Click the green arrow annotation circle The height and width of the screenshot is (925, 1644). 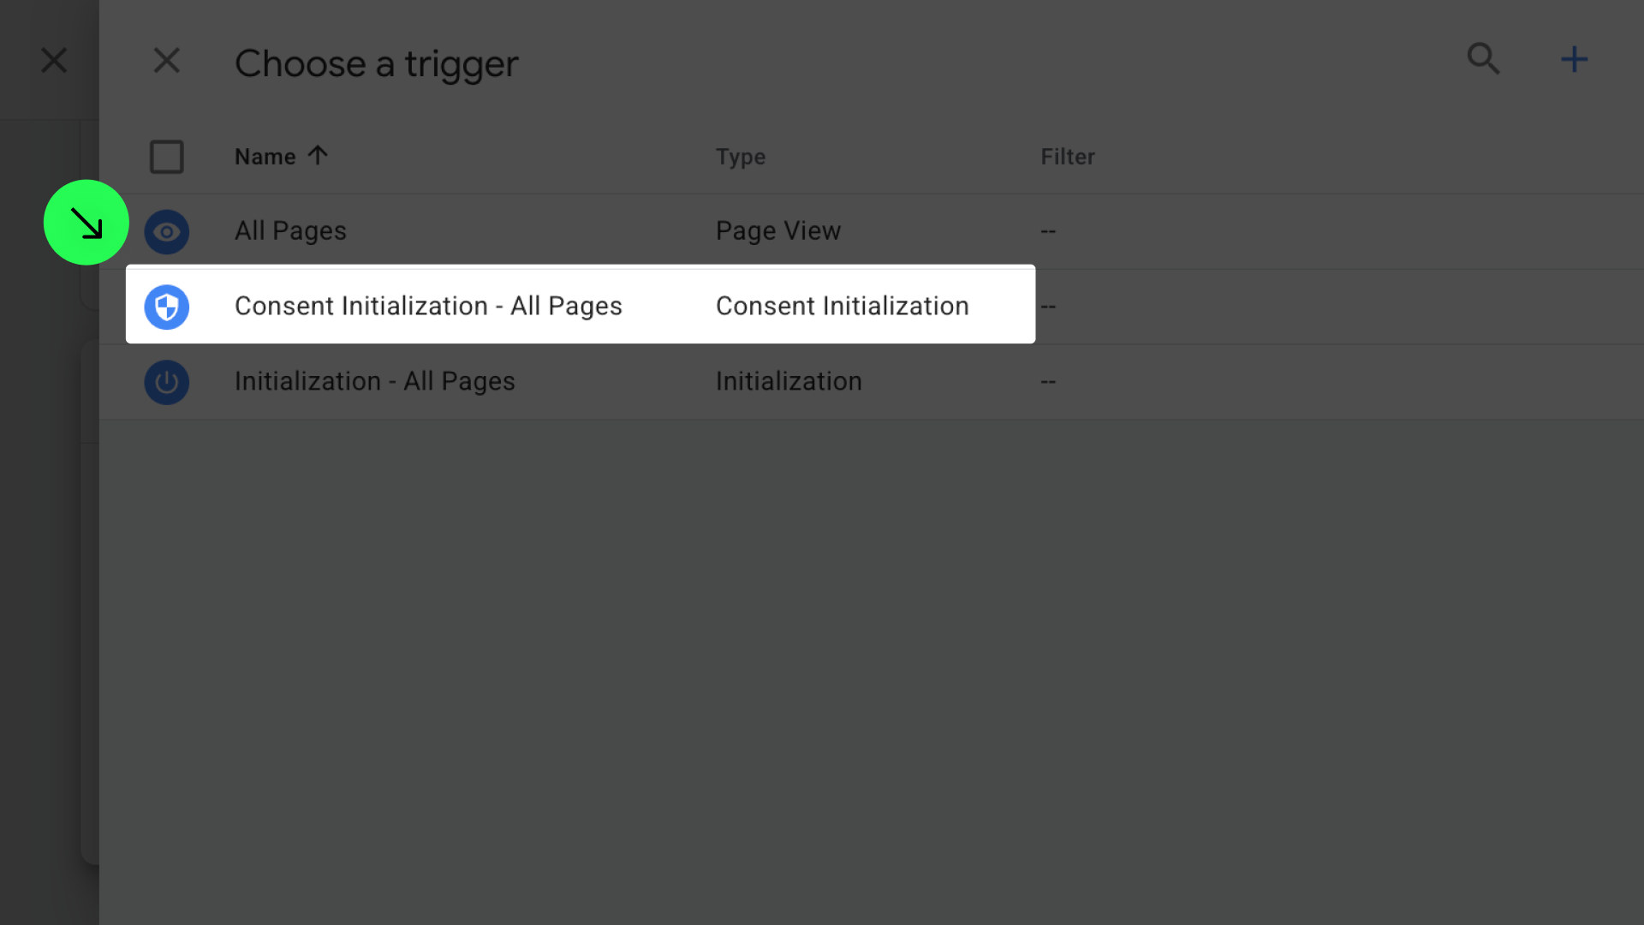[86, 223]
